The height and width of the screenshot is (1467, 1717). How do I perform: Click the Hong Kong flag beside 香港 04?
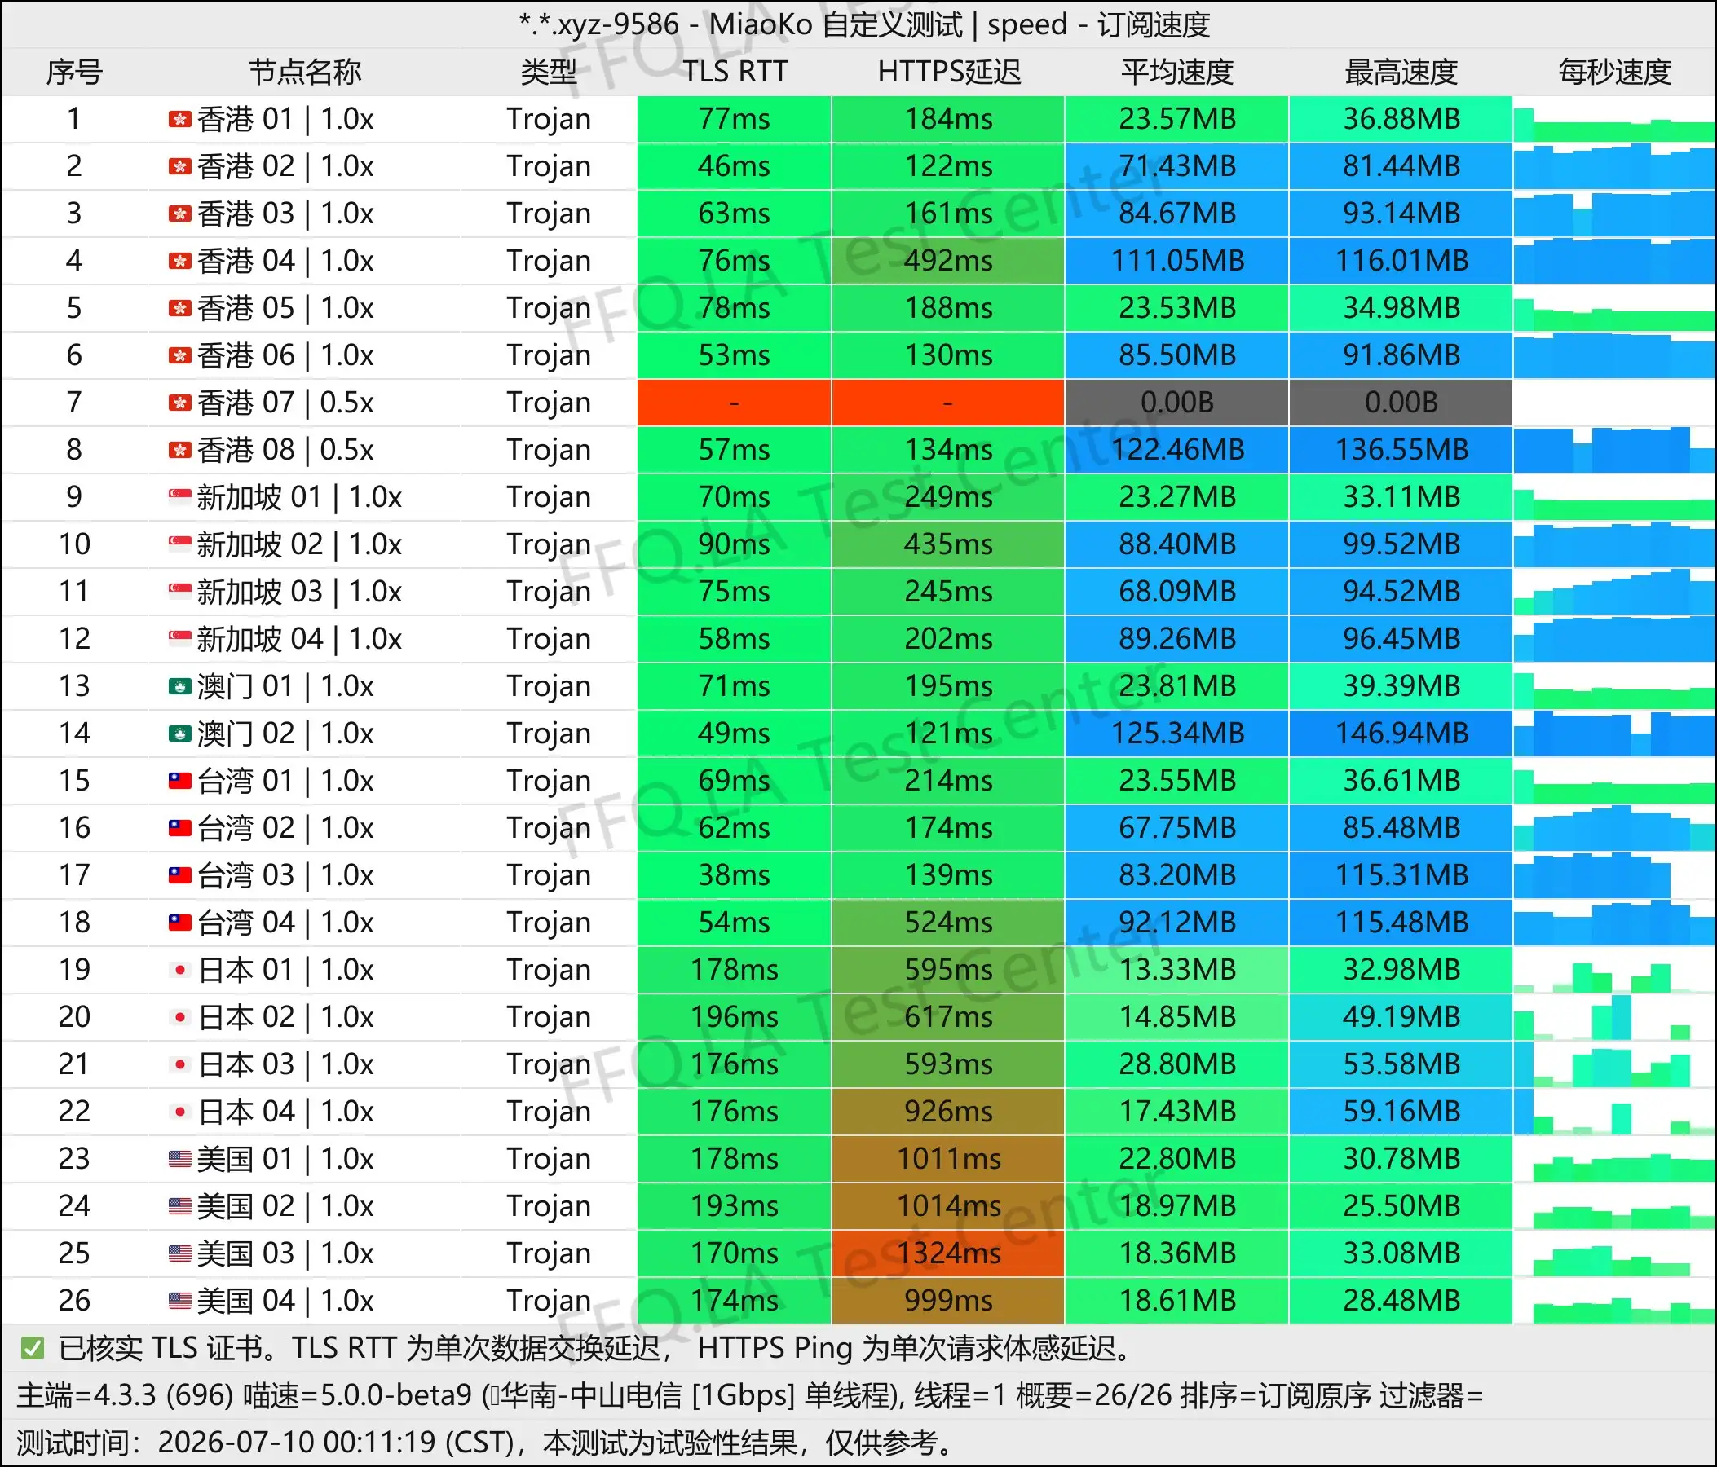[x=180, y=261]
